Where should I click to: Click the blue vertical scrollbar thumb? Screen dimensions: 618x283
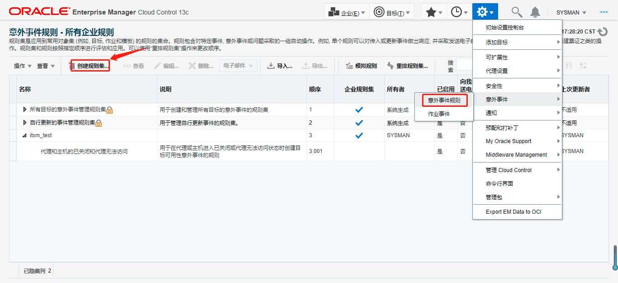(615, 258)
